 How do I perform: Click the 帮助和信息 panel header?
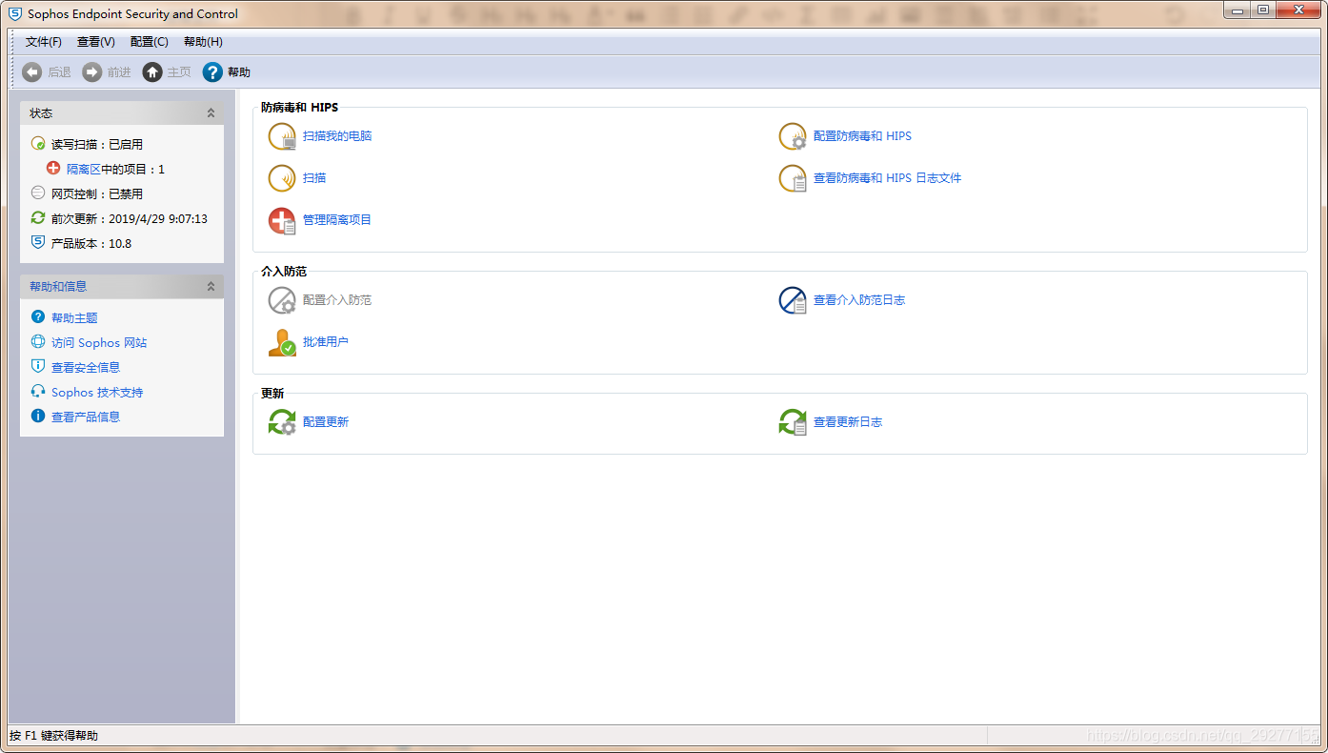(122, 287)
